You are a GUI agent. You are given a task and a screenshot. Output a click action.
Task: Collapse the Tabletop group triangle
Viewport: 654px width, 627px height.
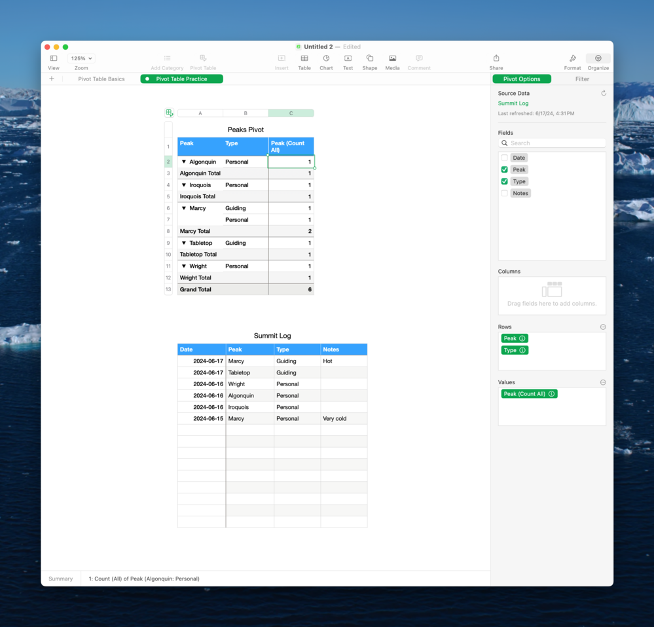[x=183, y=243]
